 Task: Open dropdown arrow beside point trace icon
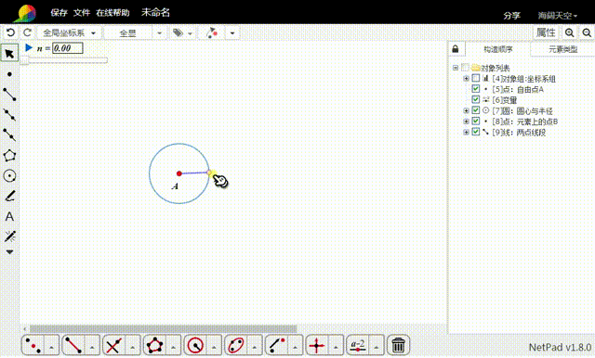click(232, 32)
